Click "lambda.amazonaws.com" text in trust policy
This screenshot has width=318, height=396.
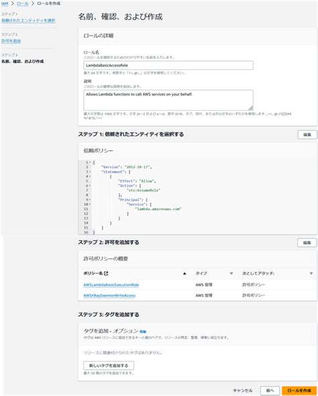(x=158, y=209)
